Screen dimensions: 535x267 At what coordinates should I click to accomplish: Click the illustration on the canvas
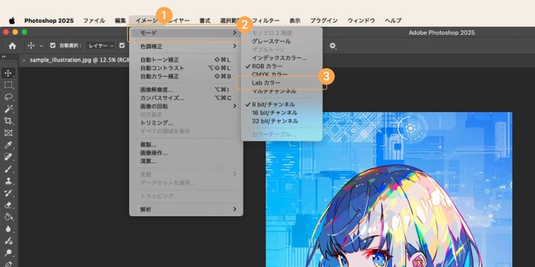pos(389,189)
